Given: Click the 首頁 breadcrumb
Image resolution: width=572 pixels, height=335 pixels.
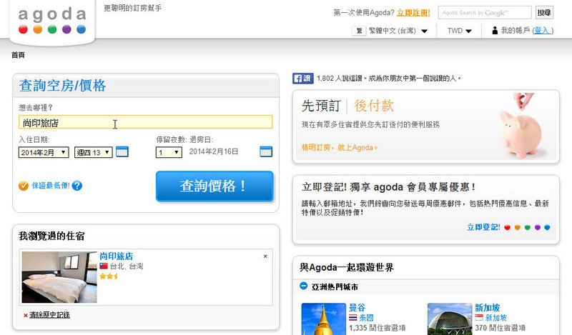Looking at the screenshot, I should [19, 55].
